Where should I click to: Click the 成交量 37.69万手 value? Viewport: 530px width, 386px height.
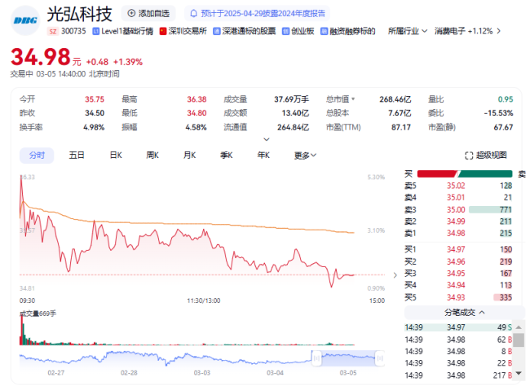pyautogui.click(x=291, y=99)
